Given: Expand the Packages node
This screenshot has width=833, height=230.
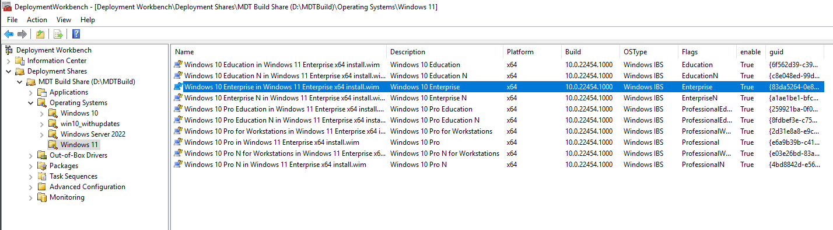Looking at the screenshot, I should click(x=30, y=166).
